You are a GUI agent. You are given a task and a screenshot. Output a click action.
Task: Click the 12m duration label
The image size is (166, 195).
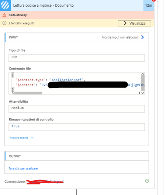pos(149,5)
